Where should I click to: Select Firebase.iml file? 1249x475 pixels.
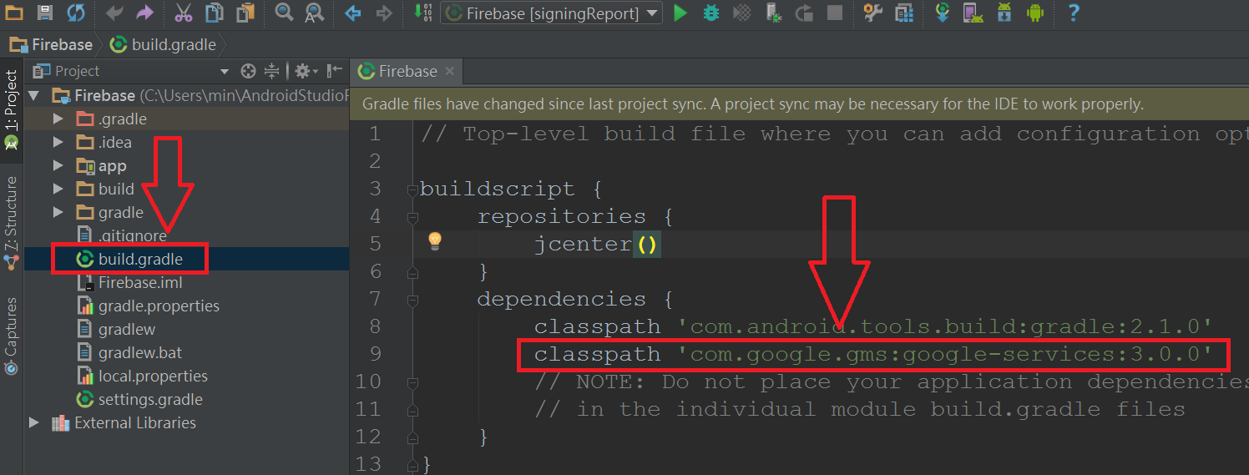129,282
